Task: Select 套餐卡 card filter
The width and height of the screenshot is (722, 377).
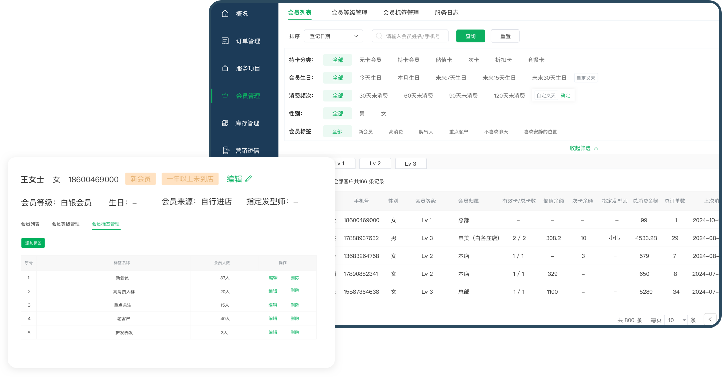Action: point(536,60)
